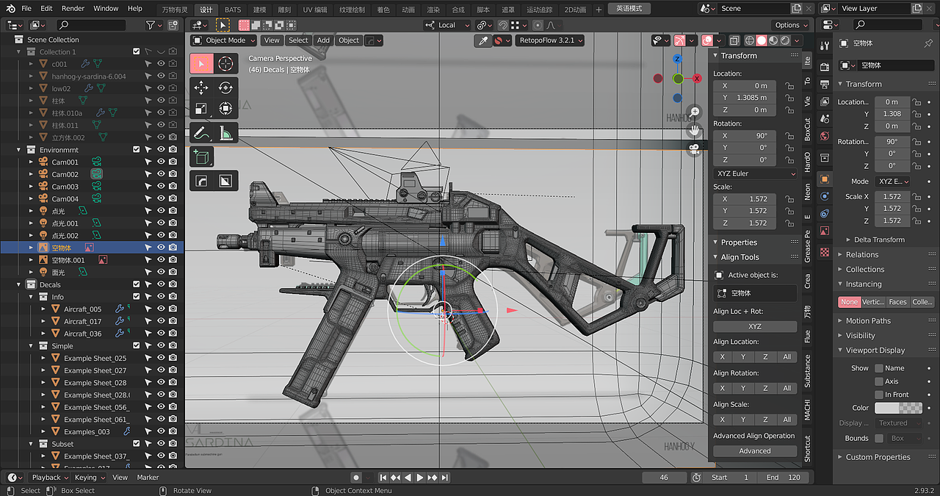Enable the In Front checkbox
Screen dimensions: 940x496
(878, 395)
